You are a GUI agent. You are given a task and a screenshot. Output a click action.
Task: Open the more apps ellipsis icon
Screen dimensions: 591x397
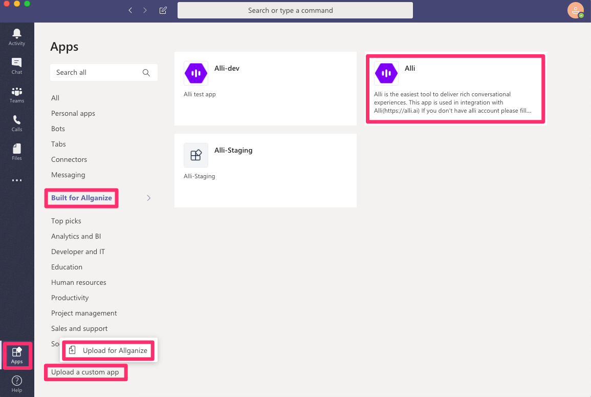(16, 180)
